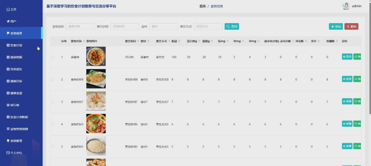Image resolution: width=371 pixels, height=166 pixels.
Task: Click the 食材6 cell
Action: pyautogui.click(x=144, y=124)
